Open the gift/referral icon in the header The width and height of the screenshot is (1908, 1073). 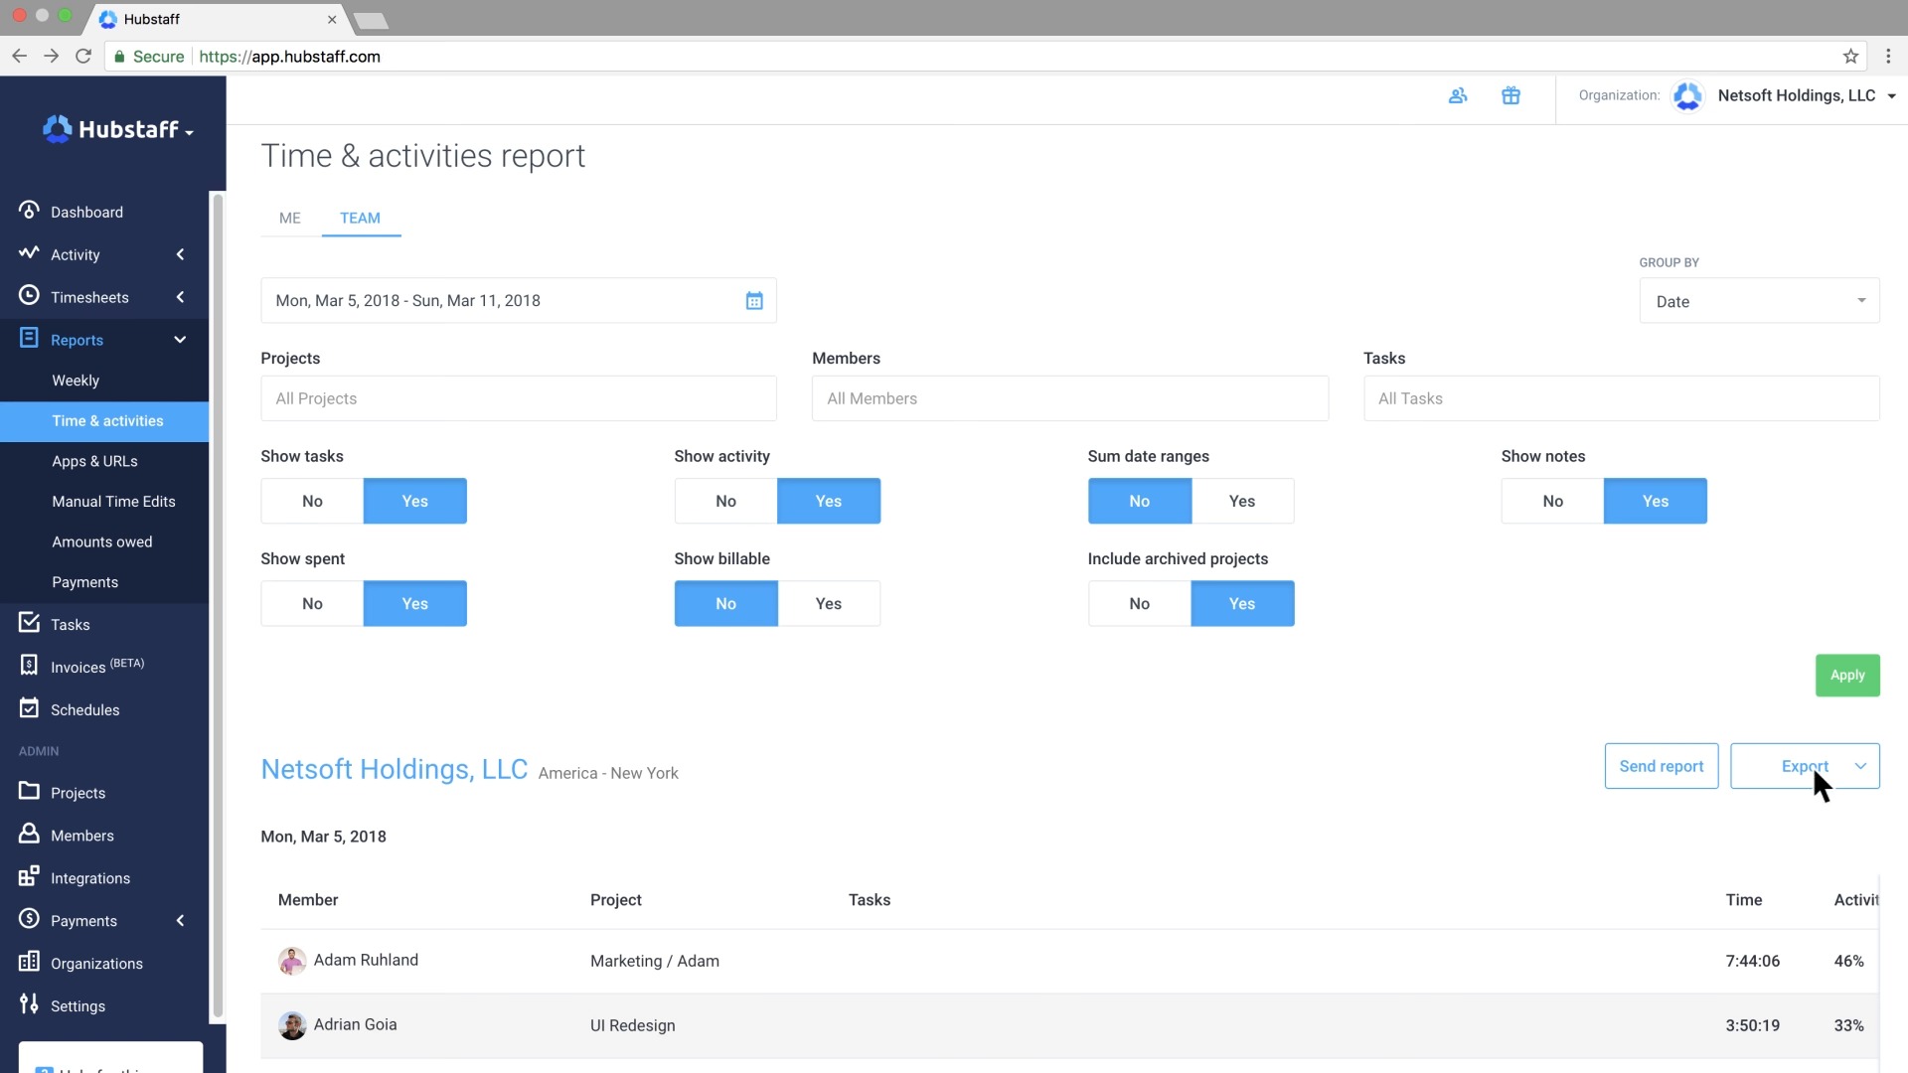pyautogui.click(x=1510, y=95)
